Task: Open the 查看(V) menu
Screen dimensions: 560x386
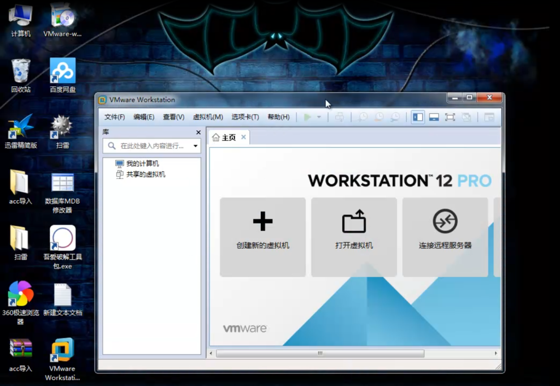Action: pyautogui.click(x=173, y=117)
